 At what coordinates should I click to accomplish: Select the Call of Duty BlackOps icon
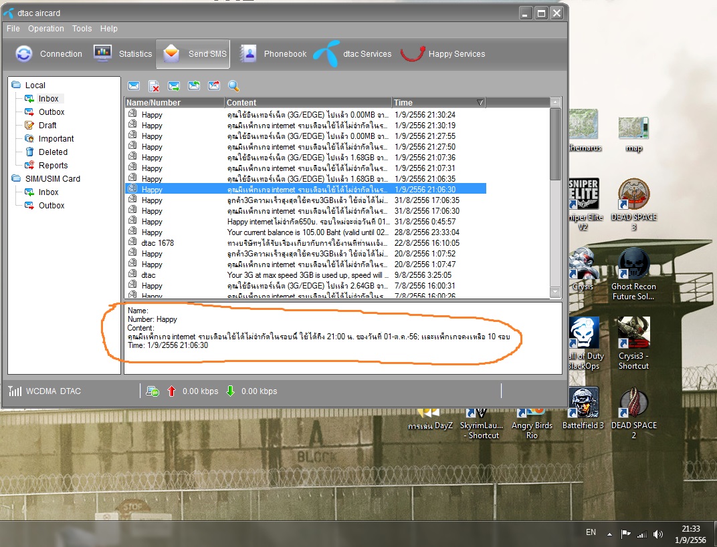click(585, 343)
